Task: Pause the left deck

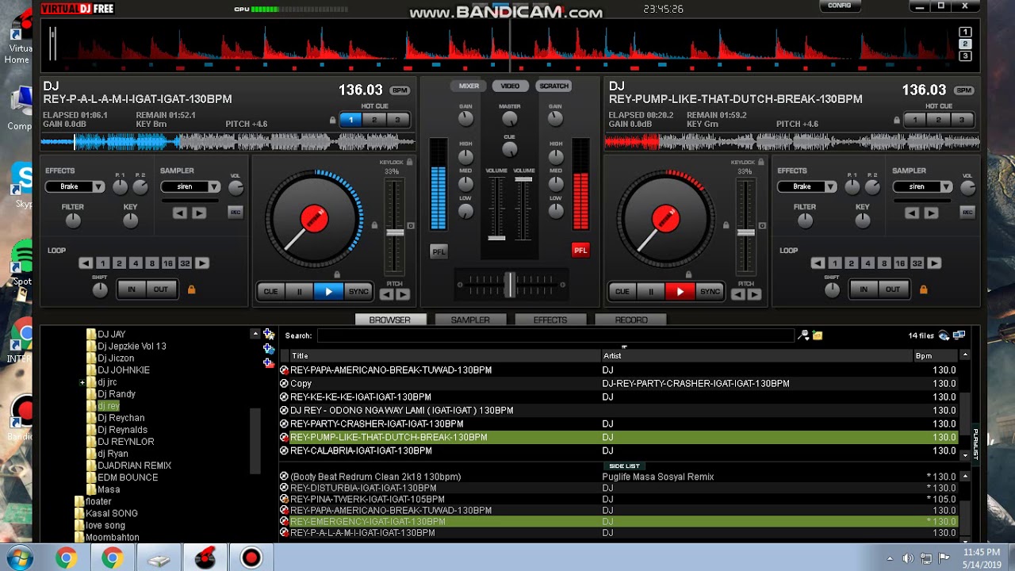Action: (299, 292)
